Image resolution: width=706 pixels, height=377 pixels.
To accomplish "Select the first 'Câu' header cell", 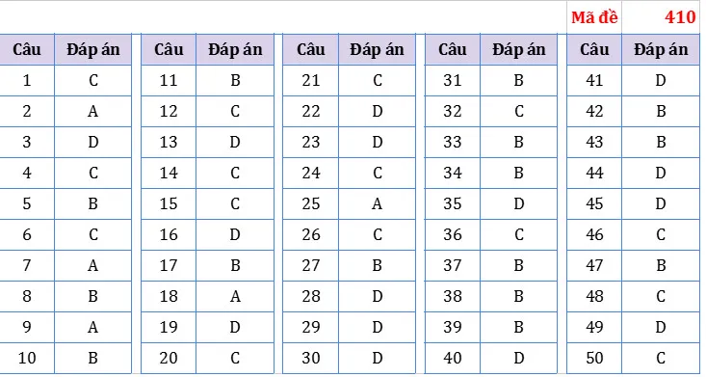I will tap(27, 49).
